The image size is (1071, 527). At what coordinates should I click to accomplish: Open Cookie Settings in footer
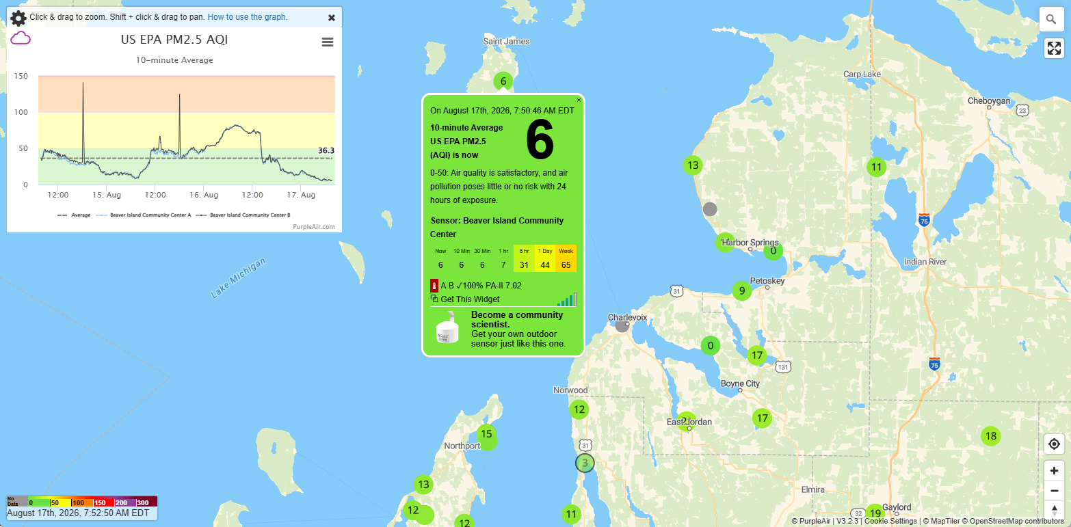(x=890, y=521)
